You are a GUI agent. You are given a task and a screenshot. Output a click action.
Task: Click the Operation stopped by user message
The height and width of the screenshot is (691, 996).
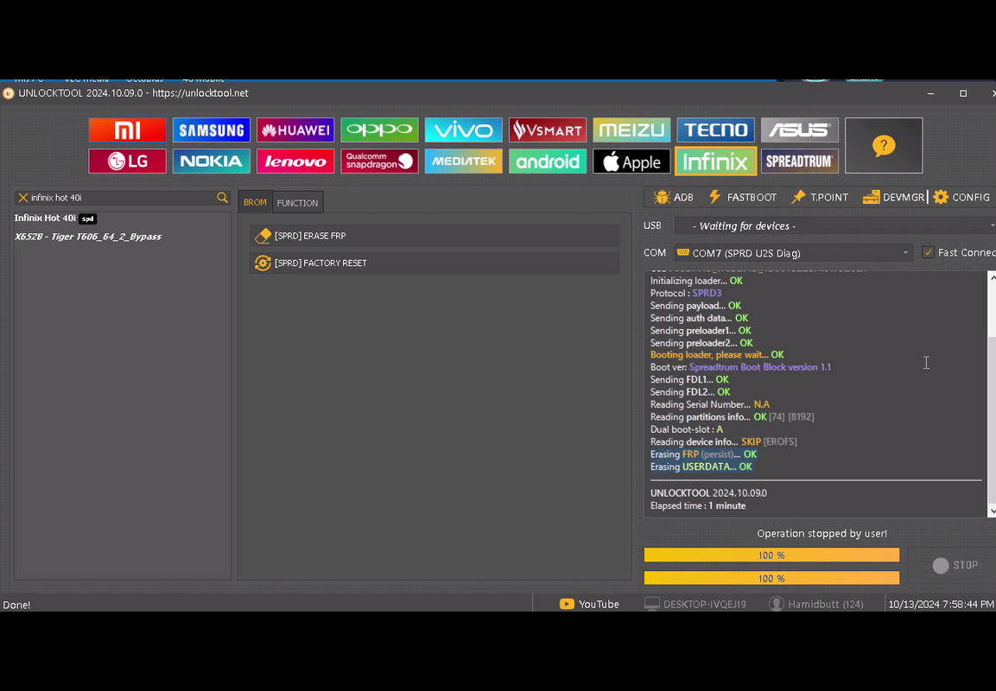point(822,534)
